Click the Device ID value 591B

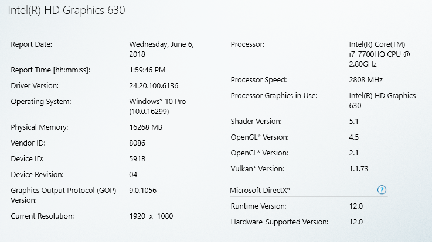coord(137,159)
